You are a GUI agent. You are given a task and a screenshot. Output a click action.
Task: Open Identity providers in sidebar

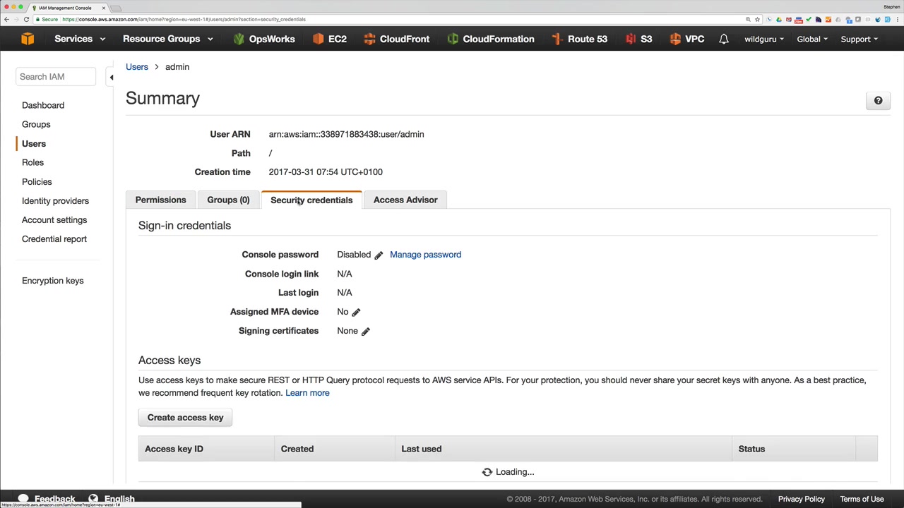click(x=55, y=200)
